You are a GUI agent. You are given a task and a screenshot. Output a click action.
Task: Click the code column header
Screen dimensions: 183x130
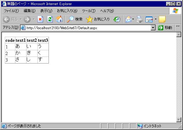pos(10,40)
